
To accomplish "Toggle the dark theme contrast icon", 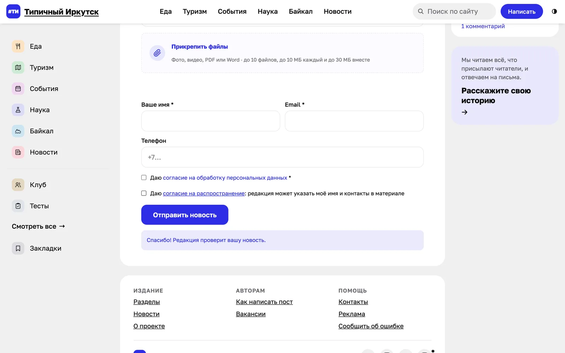I will (554, 11).
